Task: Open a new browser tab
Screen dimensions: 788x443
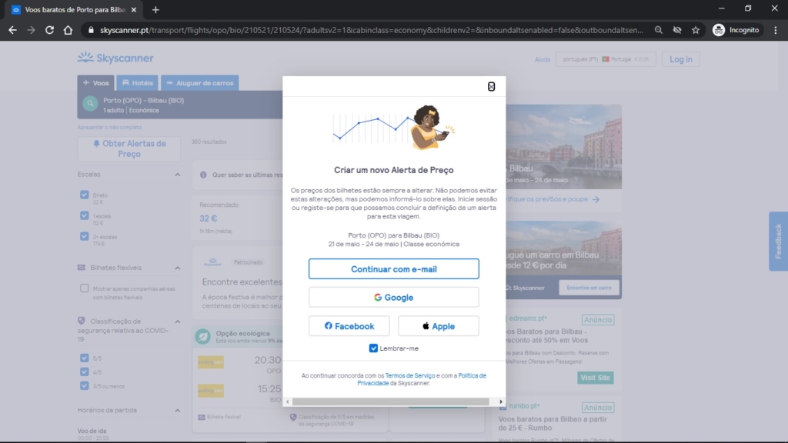Action: pos(155,9)
